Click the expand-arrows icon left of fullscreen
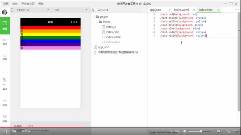This screenshot has height=135, width=241. pyautogui.click(x=228, y=131)
